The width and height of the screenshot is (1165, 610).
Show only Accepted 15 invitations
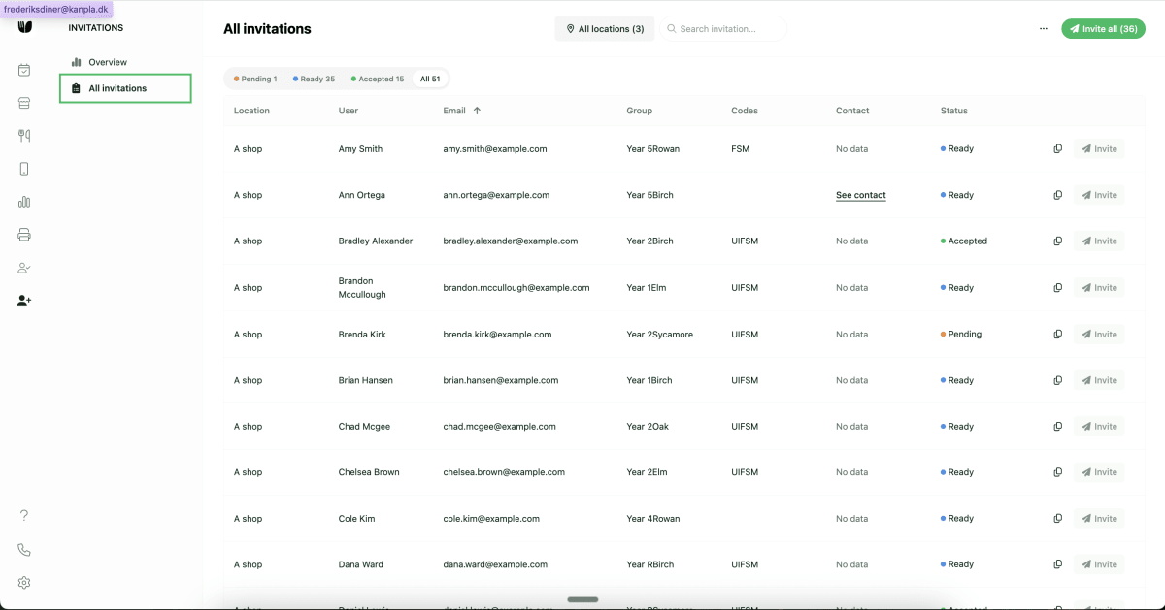click(377, 80)
